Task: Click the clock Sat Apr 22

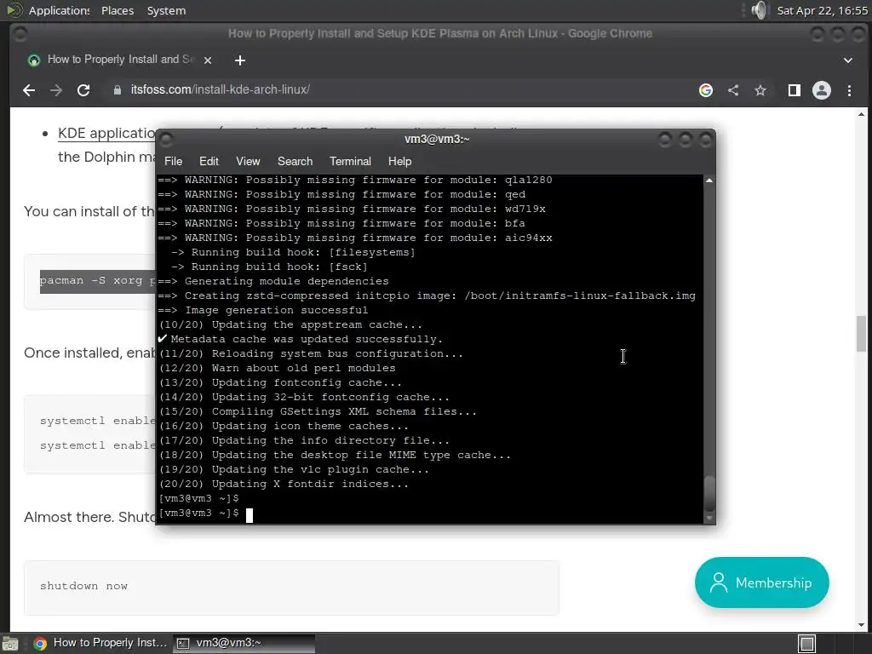Action: pyautogui.click(x=822, y=10)
